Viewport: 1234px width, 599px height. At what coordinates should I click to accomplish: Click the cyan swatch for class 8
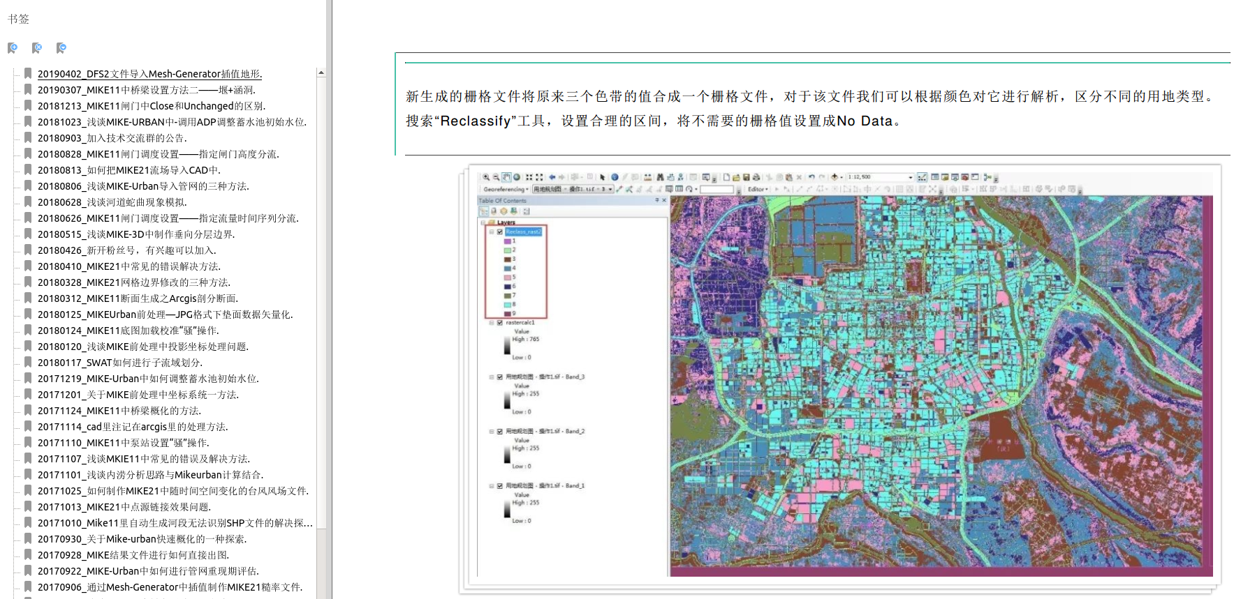[x=508, y=305]
